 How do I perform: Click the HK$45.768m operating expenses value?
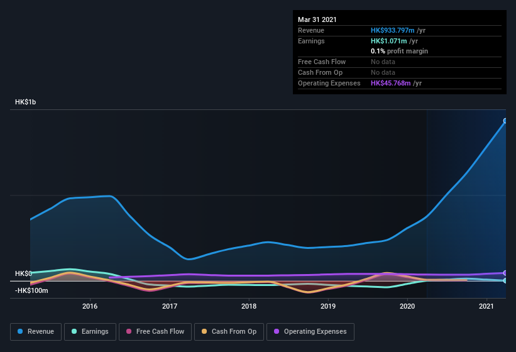(391, 83)
